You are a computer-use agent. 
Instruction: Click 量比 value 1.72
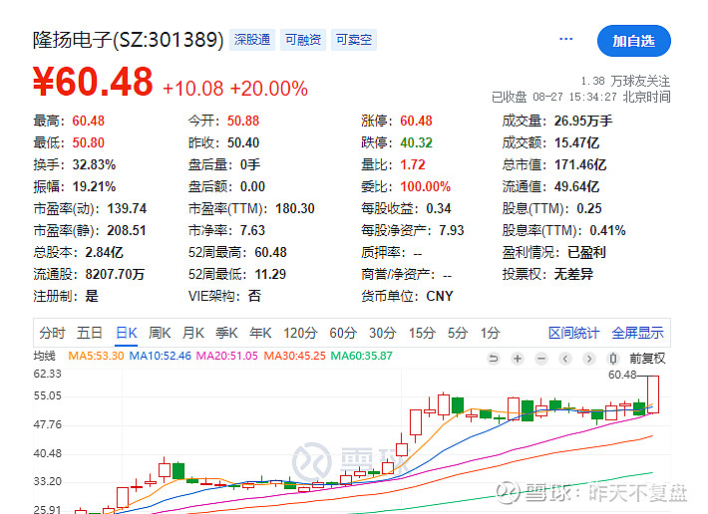[x=413, y=164]
